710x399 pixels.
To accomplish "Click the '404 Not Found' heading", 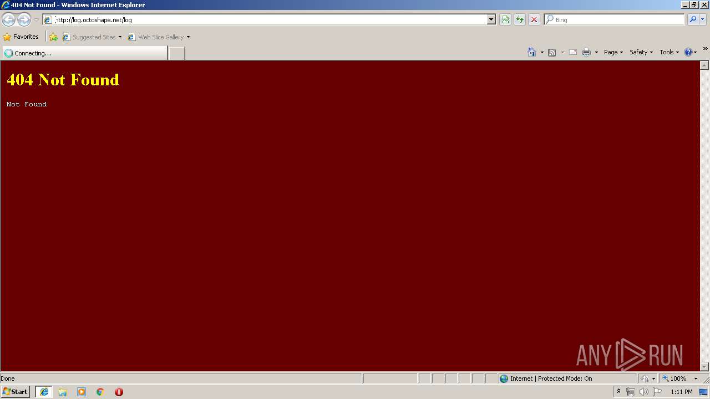I will [x=63, y=80].
